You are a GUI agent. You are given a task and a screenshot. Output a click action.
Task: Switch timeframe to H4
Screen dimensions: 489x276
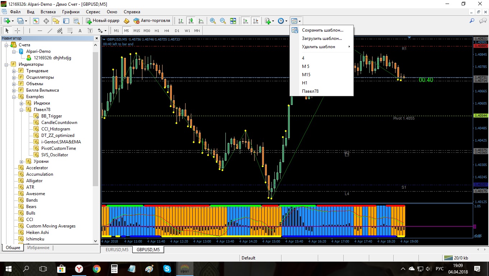[x=167, y=31]
